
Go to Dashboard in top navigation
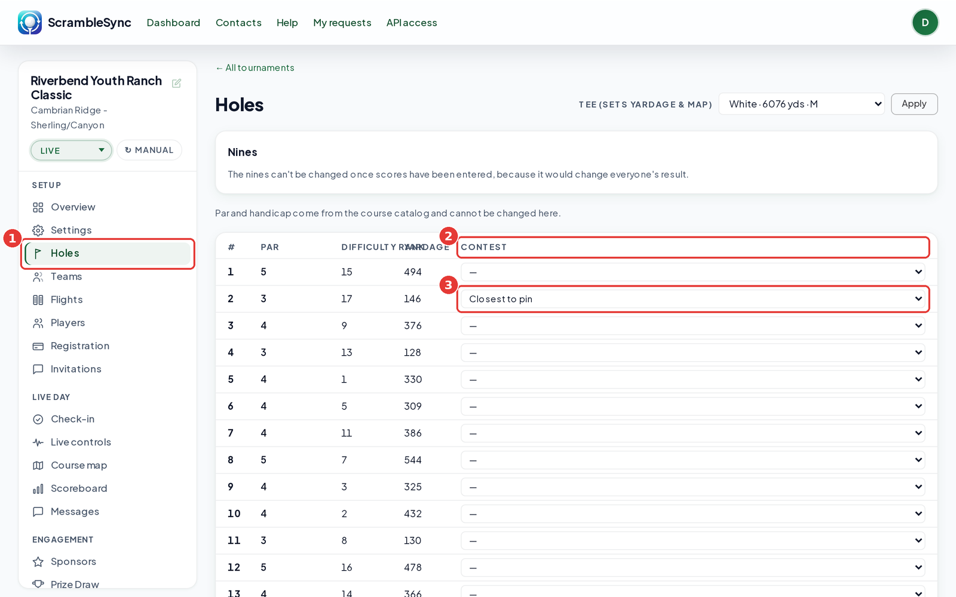[173, 23]
